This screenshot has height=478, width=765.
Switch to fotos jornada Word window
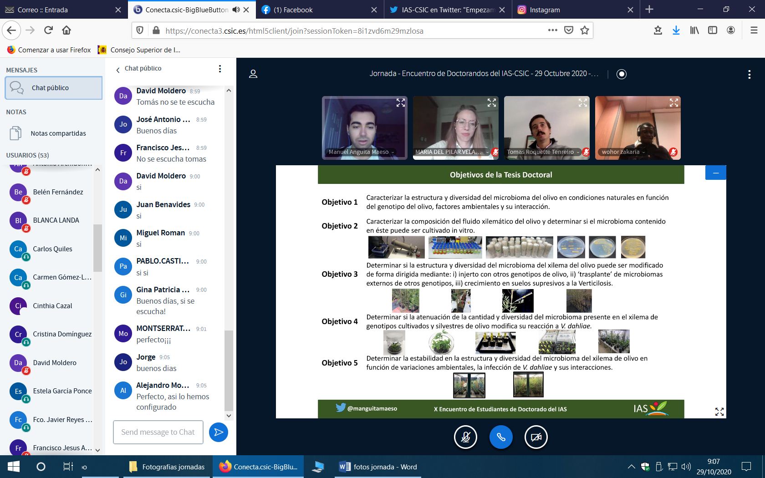(378, 467)
